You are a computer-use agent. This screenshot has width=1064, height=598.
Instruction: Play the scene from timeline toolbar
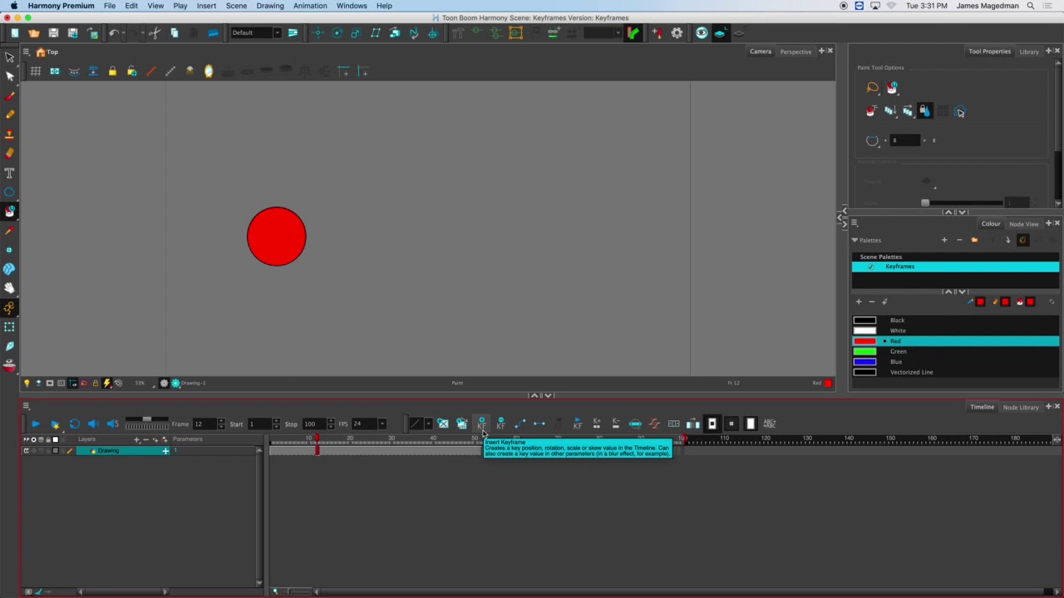[35, 424]
